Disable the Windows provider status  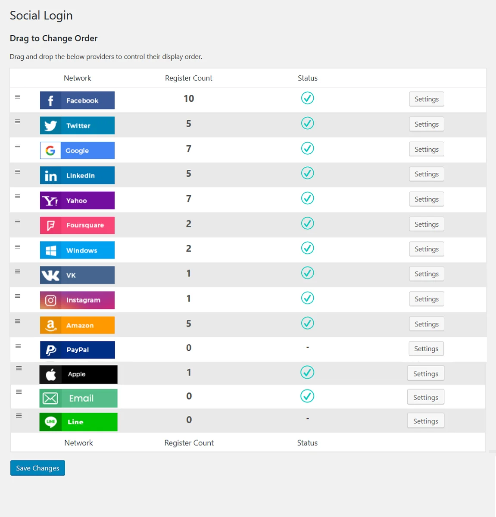point(307,248)
